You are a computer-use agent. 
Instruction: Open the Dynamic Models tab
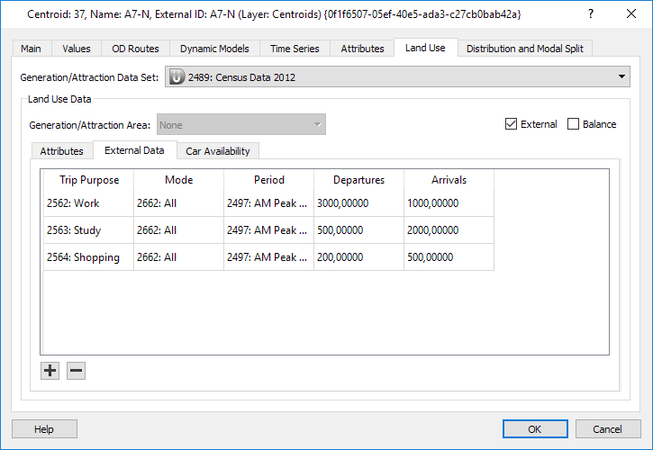coord(214,49)
